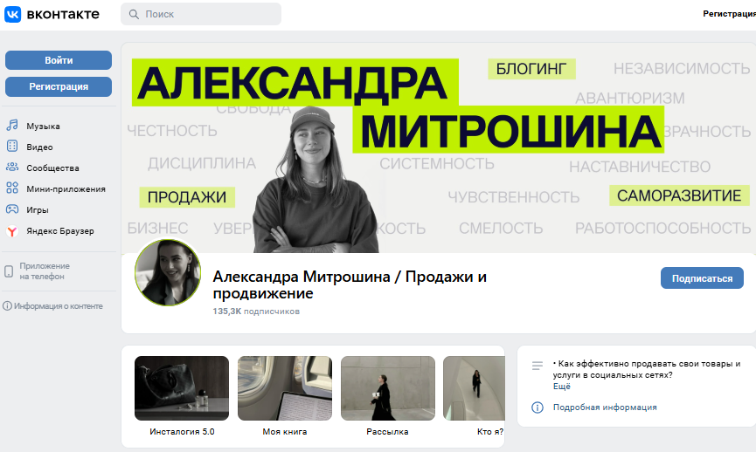The image size is (756, 452).
Task: Open Музыка via its note icon
Action: point(12,126)
